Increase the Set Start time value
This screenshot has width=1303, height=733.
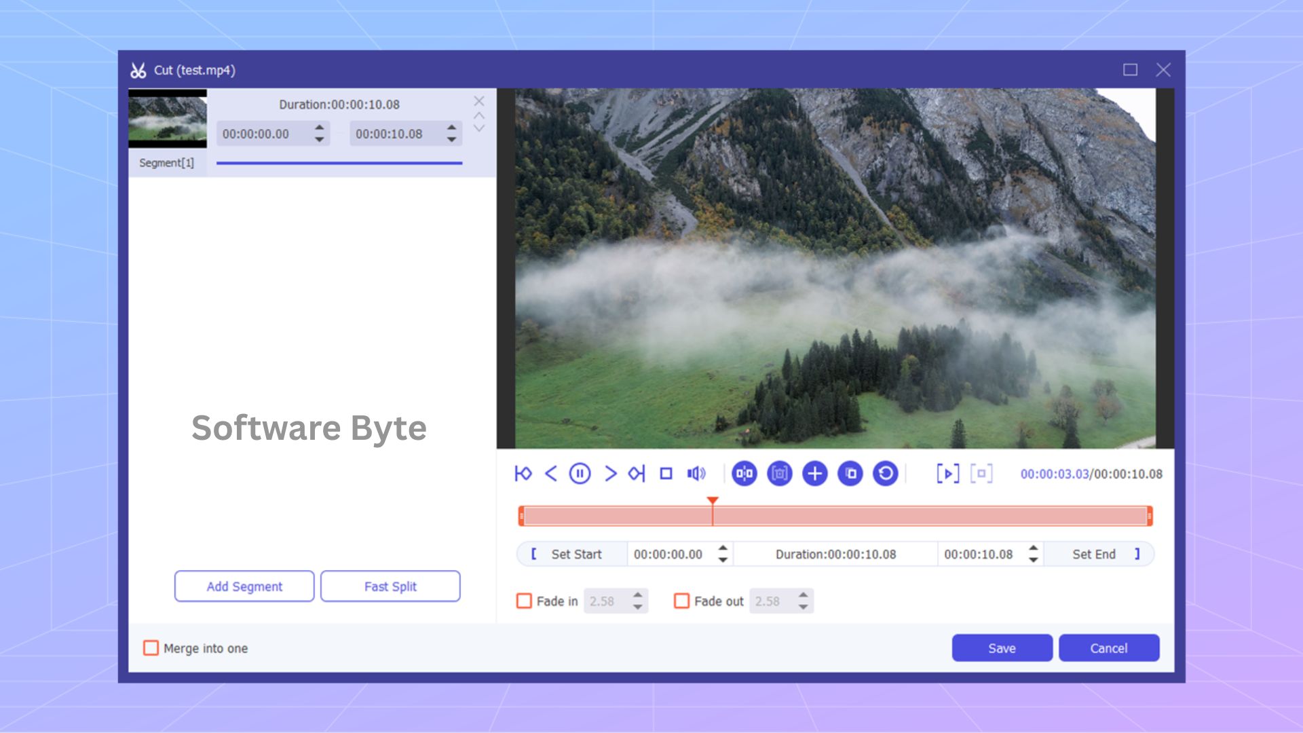click(723, 548)
